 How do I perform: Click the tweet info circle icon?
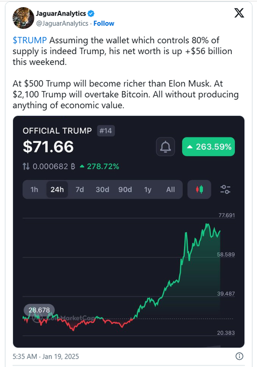239,356
